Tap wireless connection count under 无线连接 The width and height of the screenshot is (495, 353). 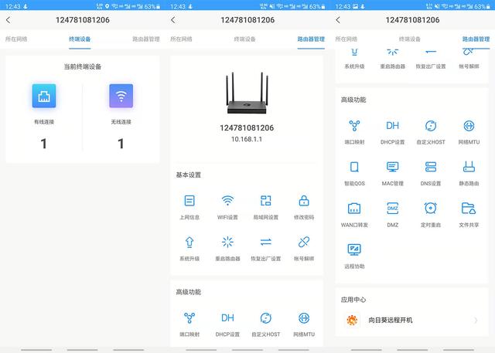click(x=121, y=144)
